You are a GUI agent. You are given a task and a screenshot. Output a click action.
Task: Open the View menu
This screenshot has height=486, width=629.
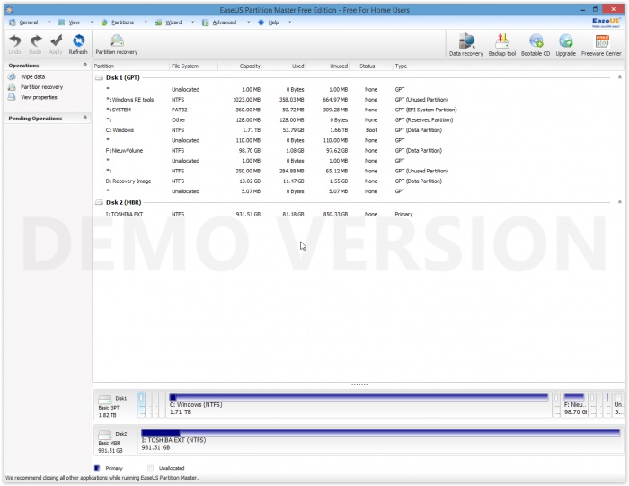[75, 22]
